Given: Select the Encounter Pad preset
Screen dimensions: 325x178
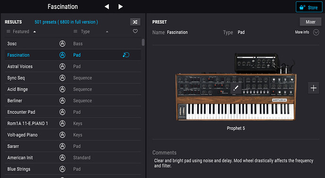Looking at the screenshot, I should (x=73, y=112).
